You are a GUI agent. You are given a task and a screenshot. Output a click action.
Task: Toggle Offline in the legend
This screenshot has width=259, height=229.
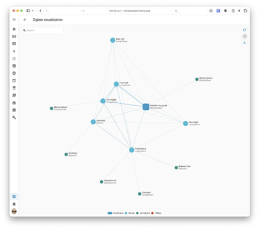156,213
